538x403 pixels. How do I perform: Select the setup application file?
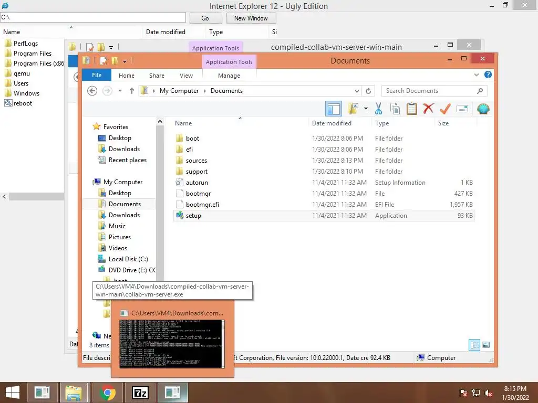coord(324,215)
